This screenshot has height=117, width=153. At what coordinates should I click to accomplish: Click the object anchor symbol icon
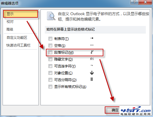[92, 72]
